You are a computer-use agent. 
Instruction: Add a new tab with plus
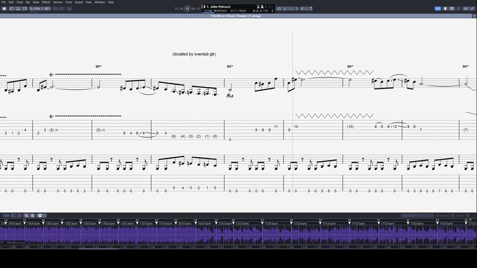(x=474, y=16)
